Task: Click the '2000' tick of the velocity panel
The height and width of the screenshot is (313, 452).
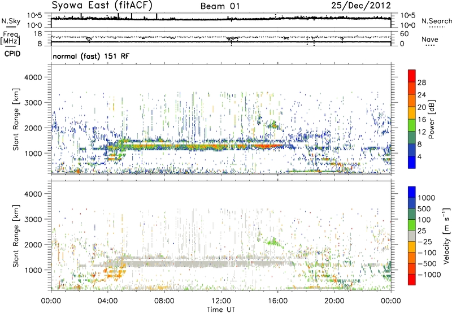Action: coord(33,245)
